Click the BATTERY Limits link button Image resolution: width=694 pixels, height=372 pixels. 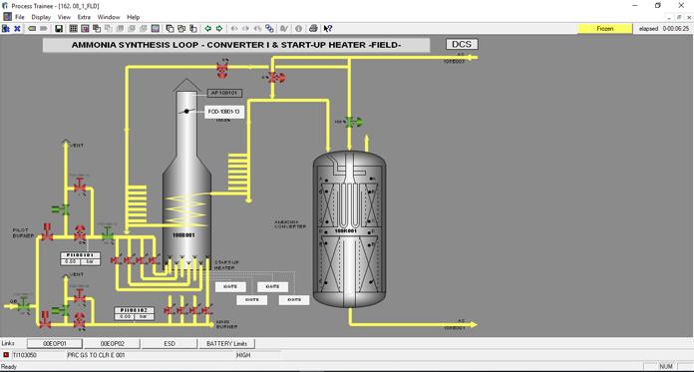226,344
